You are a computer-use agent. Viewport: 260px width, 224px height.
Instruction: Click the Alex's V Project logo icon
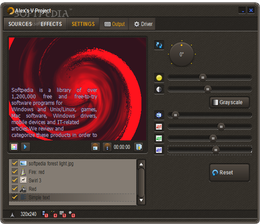[11, 11]
